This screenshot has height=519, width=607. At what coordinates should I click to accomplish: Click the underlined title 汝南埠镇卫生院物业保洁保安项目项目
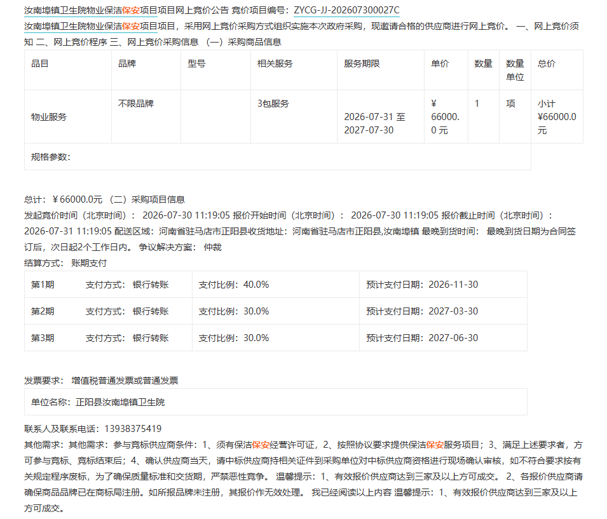click(x=91, y=10)
